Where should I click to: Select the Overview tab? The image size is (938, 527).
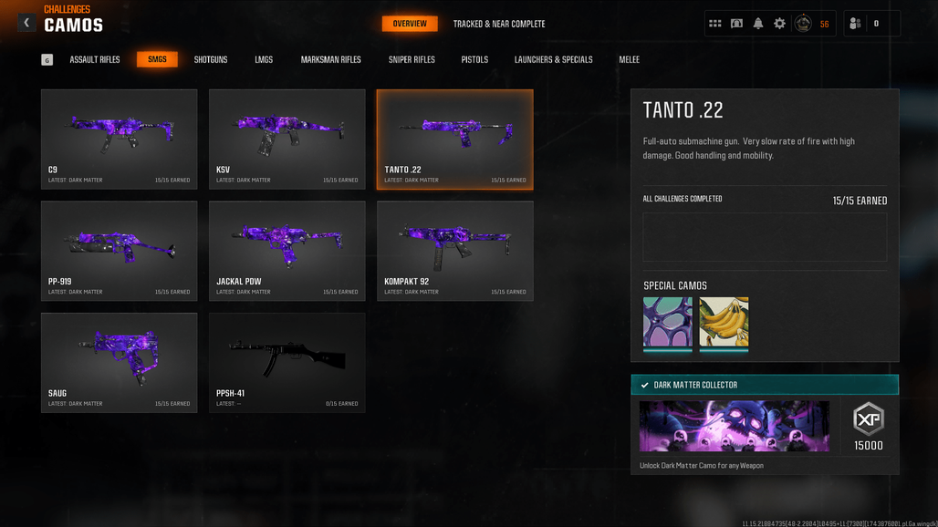click(x=410, y=24)
